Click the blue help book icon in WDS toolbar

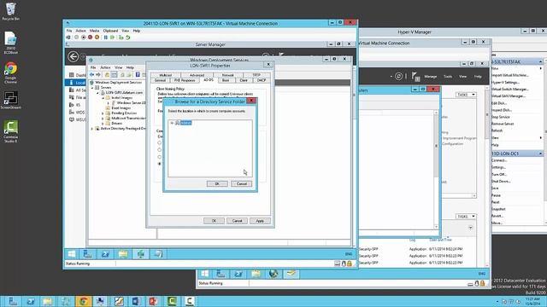tap(138, 74)
